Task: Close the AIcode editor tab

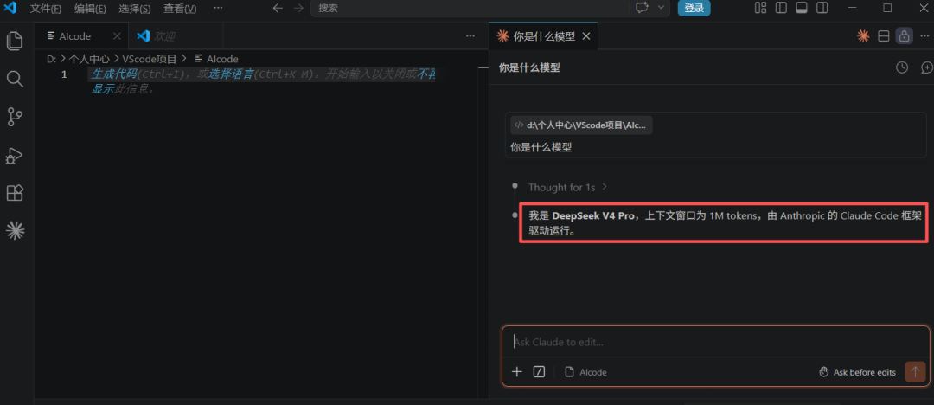Action: [117, 36]
